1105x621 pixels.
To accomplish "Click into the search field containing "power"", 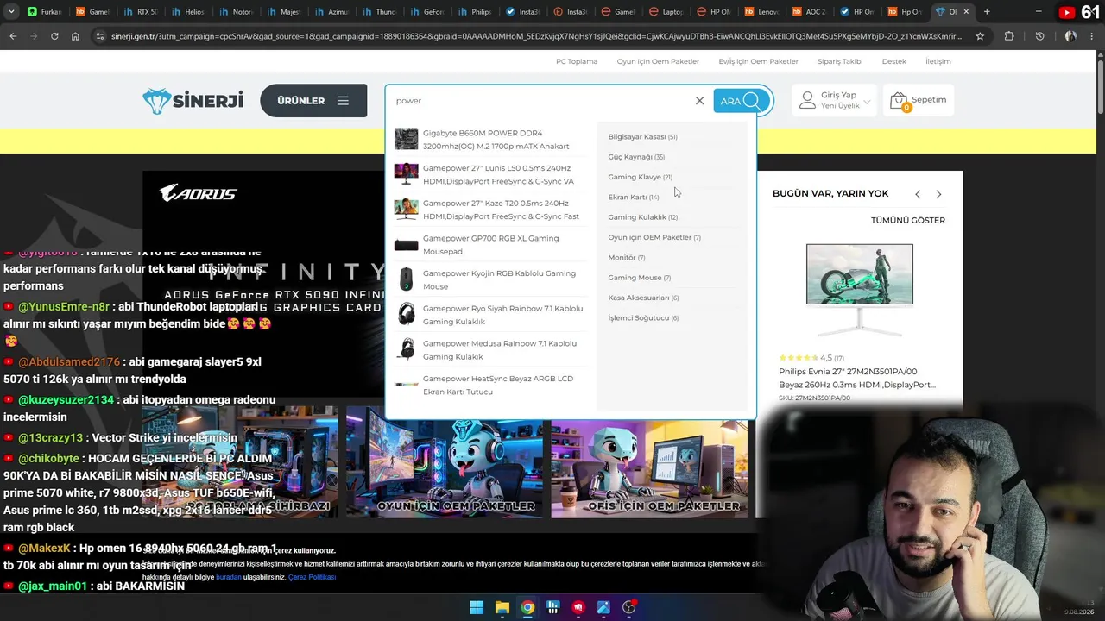I will [x=541, y=101].
